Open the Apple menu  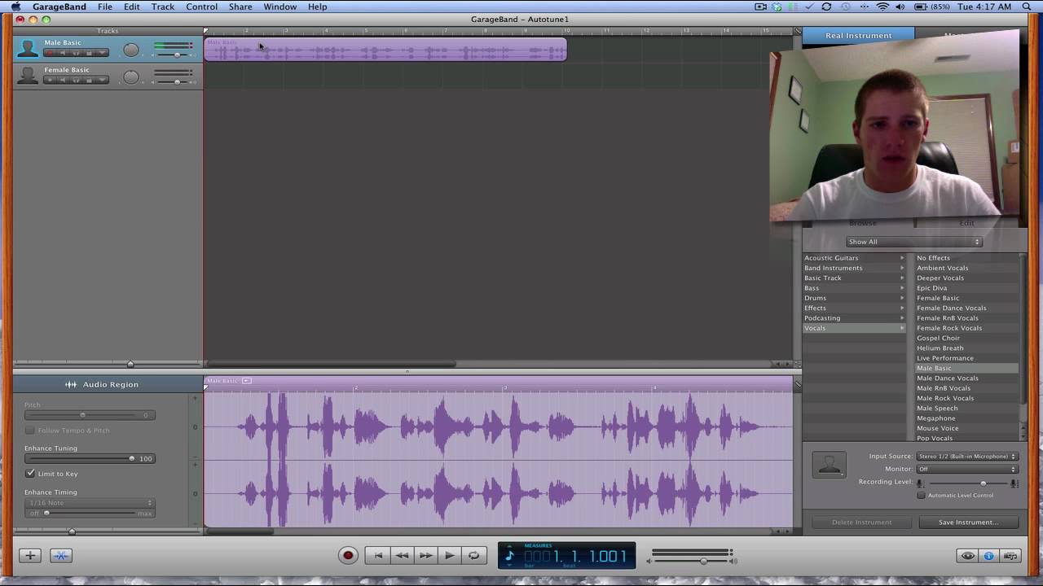15,7
